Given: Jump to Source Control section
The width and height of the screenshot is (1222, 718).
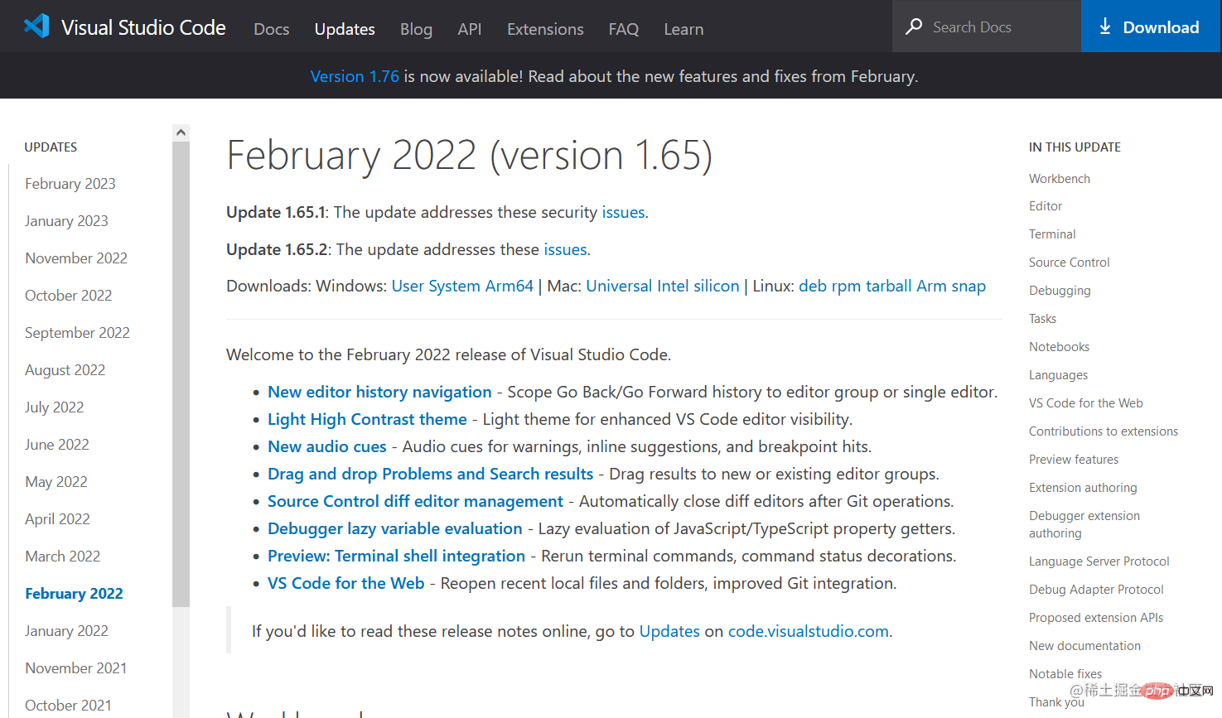Looking at the screenshot, I should [x=1069, y=263].
